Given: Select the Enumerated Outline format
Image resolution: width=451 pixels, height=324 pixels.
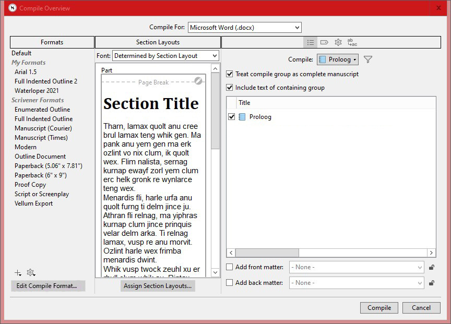Looking at the screenshot, I should (42, 110).
